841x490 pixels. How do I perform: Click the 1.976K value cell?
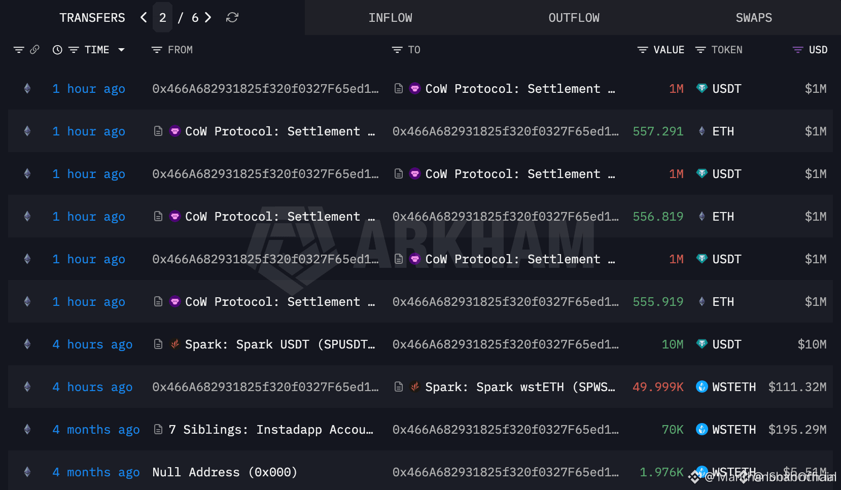tap(661, 472)
